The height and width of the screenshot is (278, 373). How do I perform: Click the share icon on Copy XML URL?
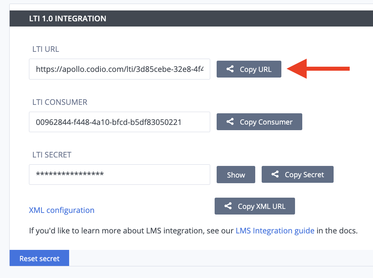point(228,206)
